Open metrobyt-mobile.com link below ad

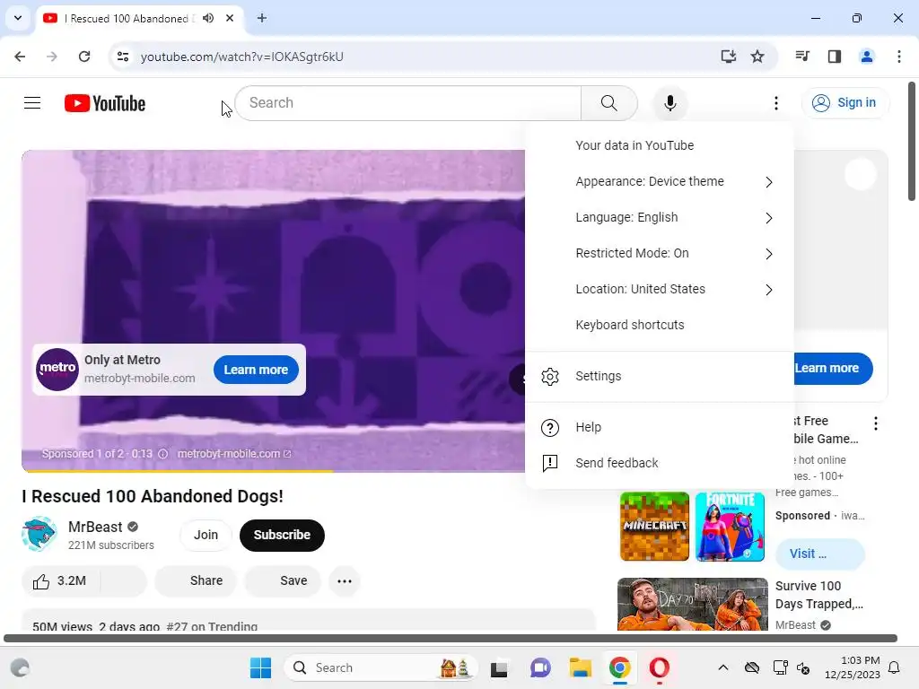tap(234, 453)
